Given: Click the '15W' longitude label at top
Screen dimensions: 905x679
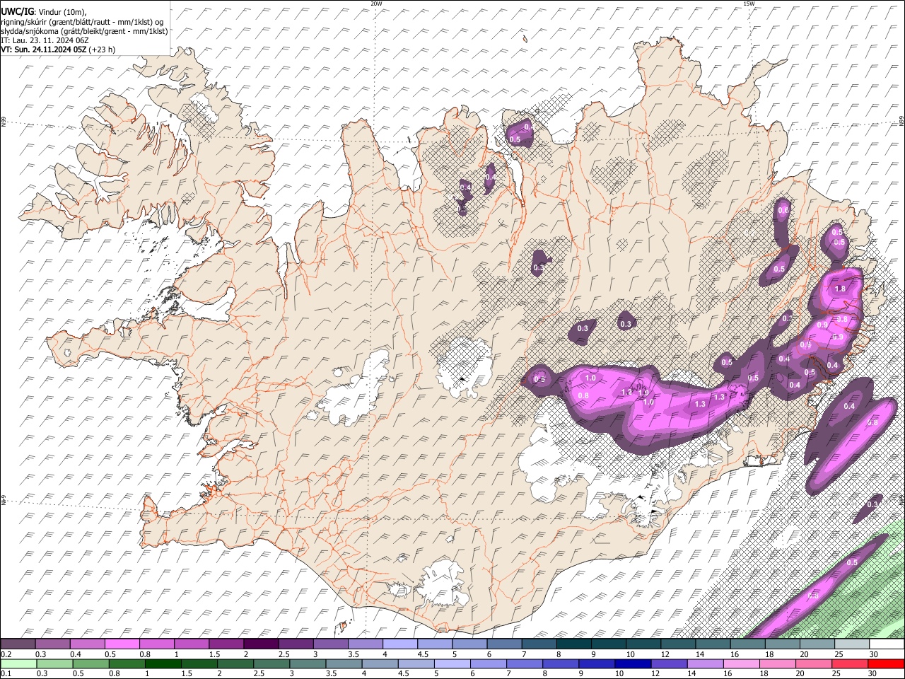Looking at the screenshot, I should coord(749,4).
